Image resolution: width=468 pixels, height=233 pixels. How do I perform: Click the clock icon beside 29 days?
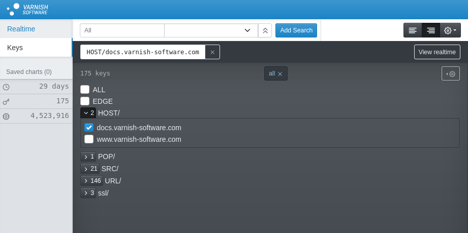(x=6, y=87)
